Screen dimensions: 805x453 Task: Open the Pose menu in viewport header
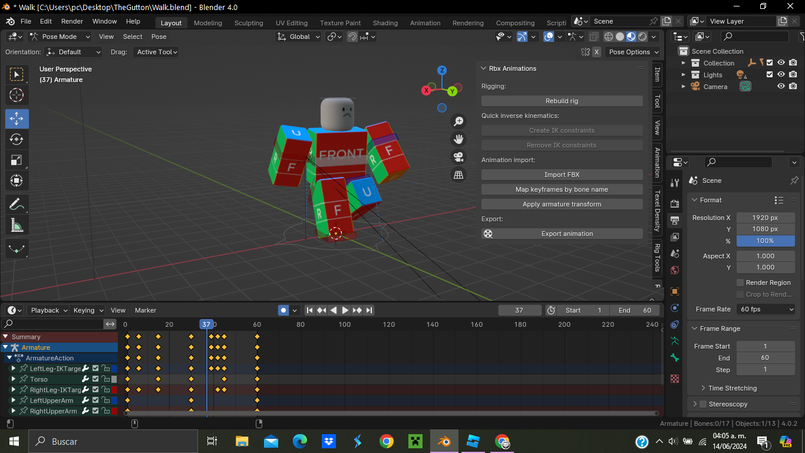tap(159, 37)
